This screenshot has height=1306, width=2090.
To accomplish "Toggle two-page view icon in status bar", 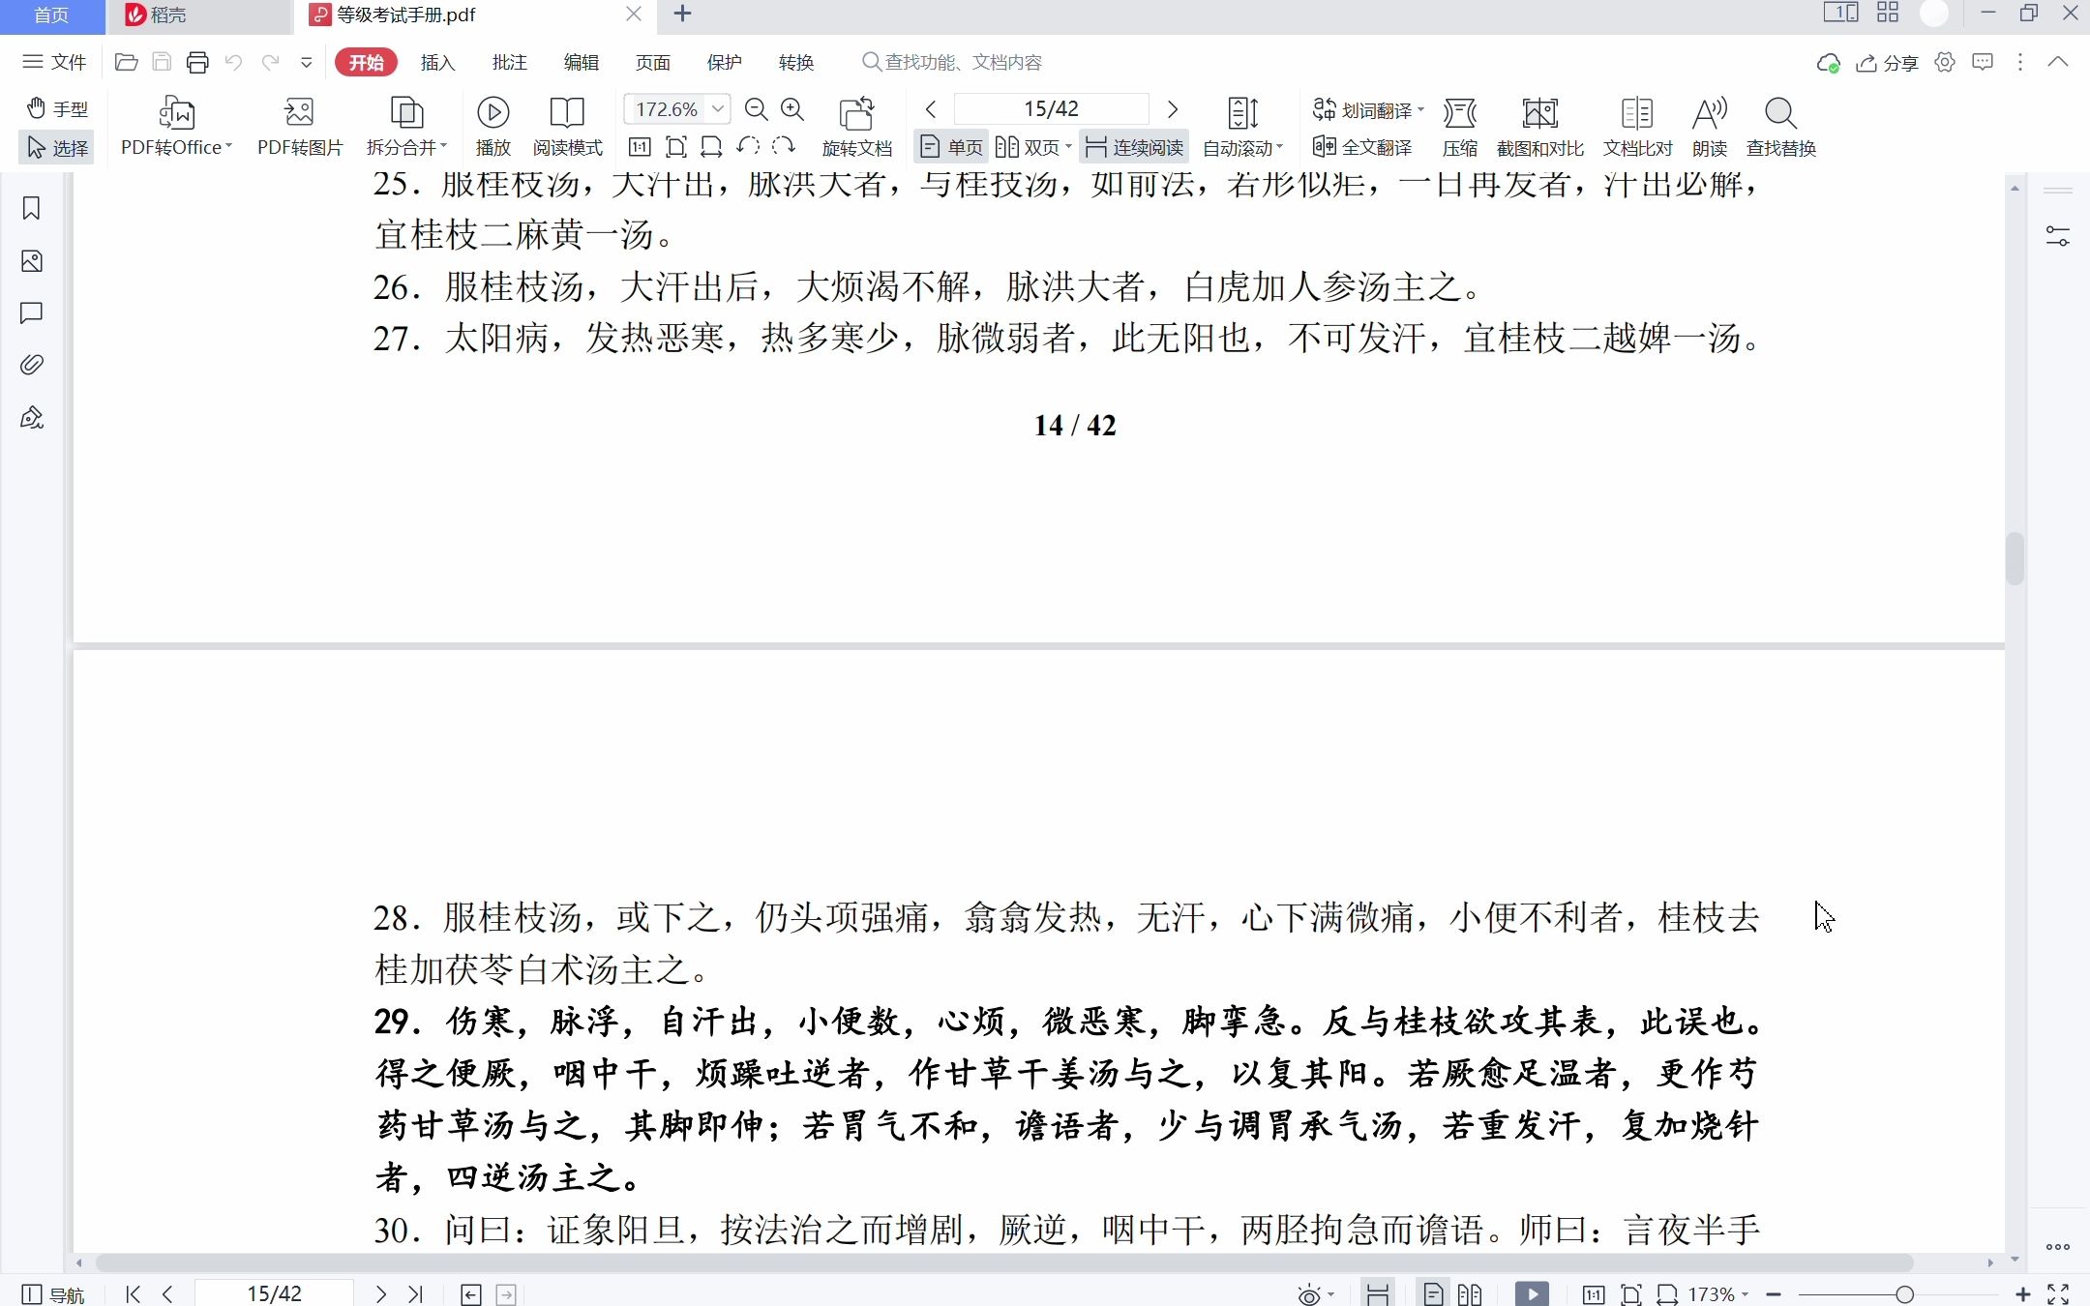I will point(1470,1294).
